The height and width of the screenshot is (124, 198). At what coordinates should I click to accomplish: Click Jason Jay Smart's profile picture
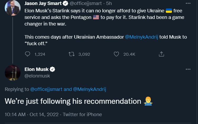pyautogui.click(x=13, y=8)
